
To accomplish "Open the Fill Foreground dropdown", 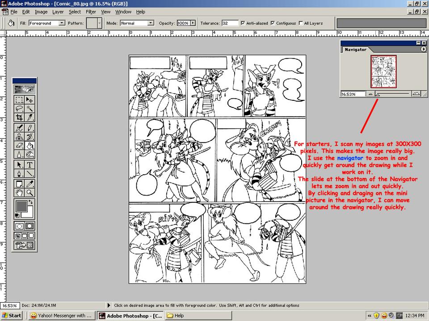I will 62,23.
